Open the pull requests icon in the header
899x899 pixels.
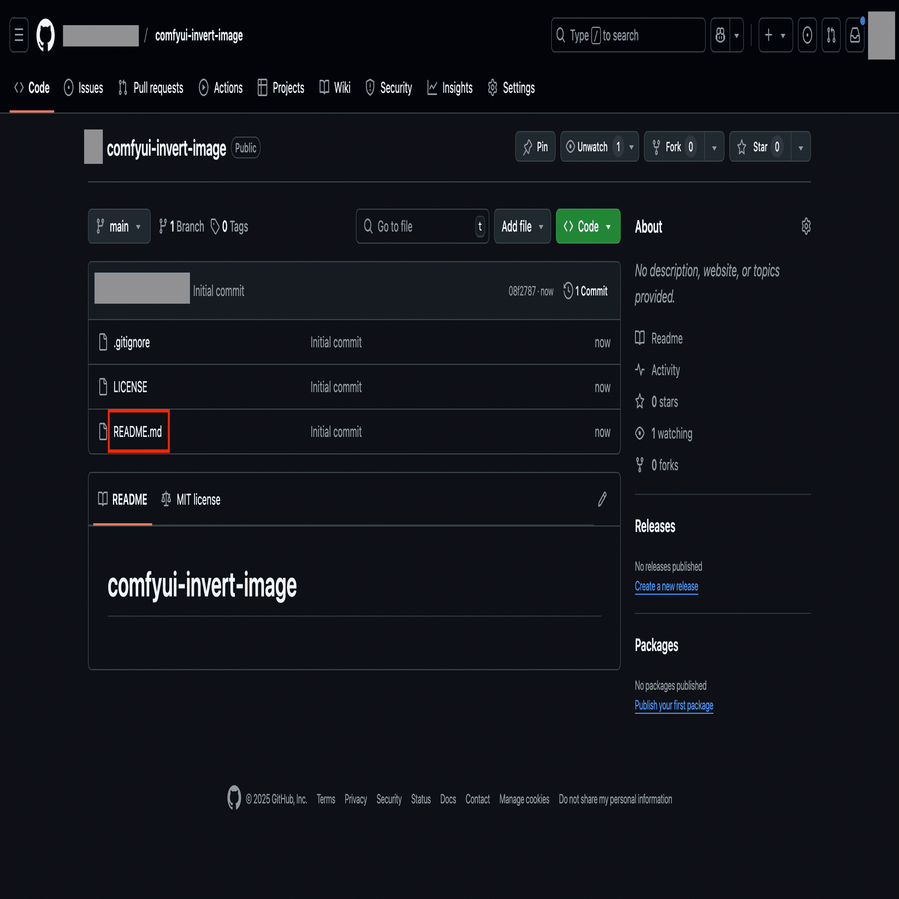tap(831, 36)
